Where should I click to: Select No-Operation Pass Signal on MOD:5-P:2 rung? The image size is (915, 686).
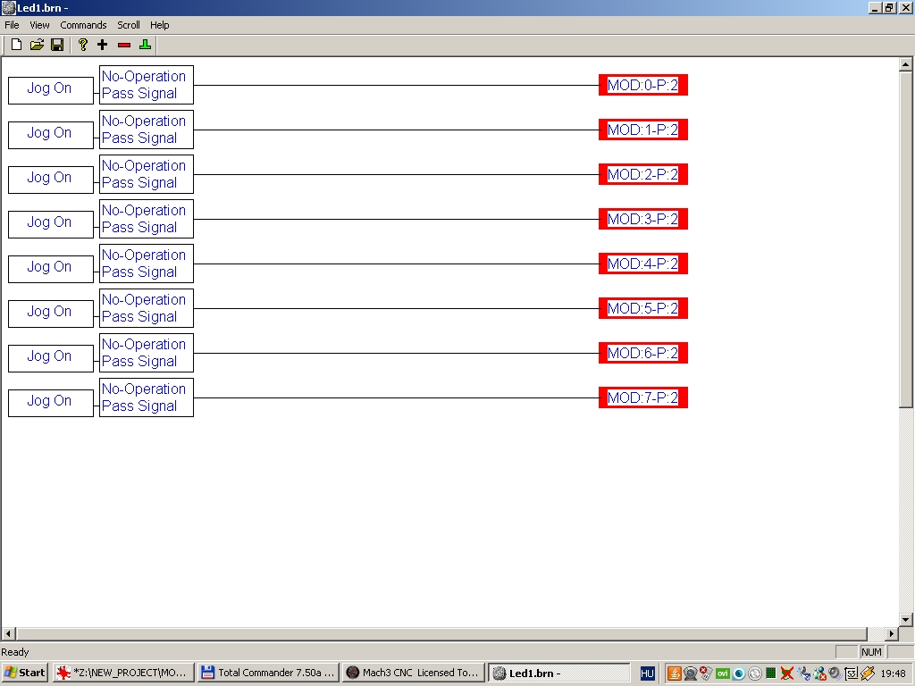[x=147, y=308]
